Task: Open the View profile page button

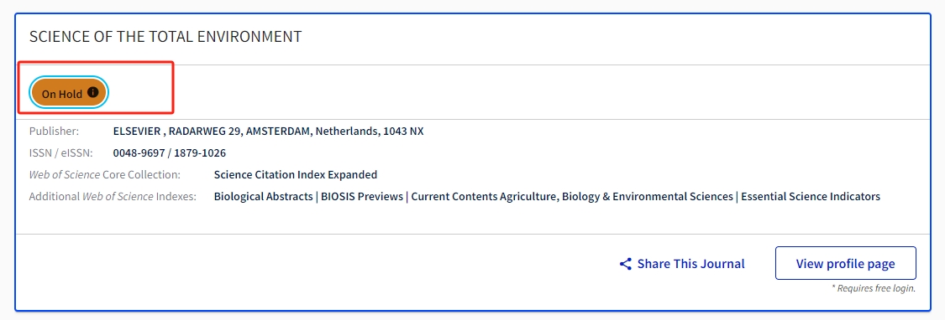Action: point(846,263)
